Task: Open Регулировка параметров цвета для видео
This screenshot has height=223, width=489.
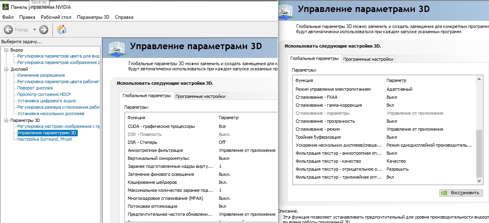Action: (58, 56)
